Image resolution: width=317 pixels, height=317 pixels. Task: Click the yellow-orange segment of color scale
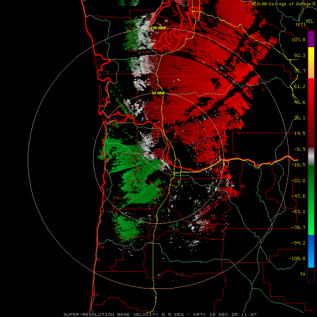coord(311,63)
